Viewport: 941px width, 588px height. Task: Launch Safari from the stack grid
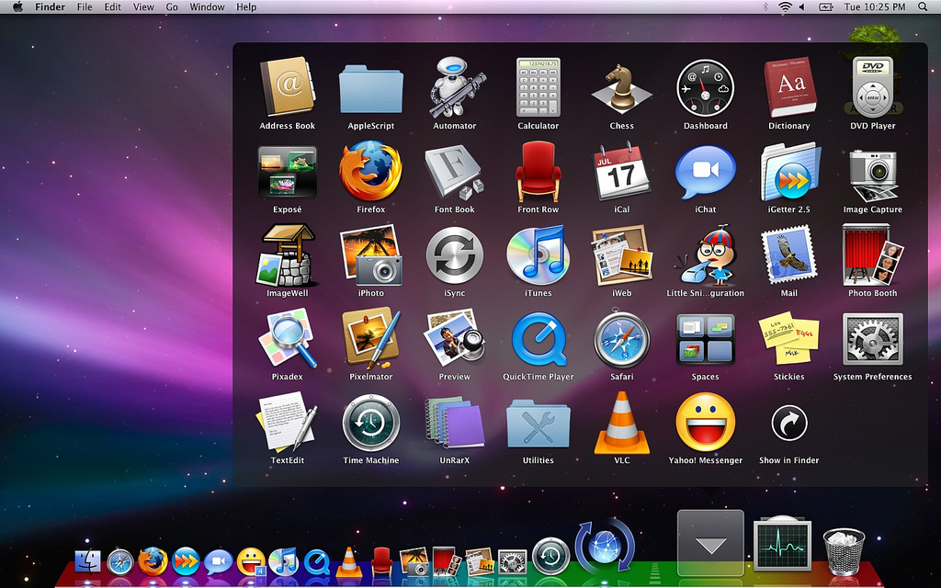(622, 338)
